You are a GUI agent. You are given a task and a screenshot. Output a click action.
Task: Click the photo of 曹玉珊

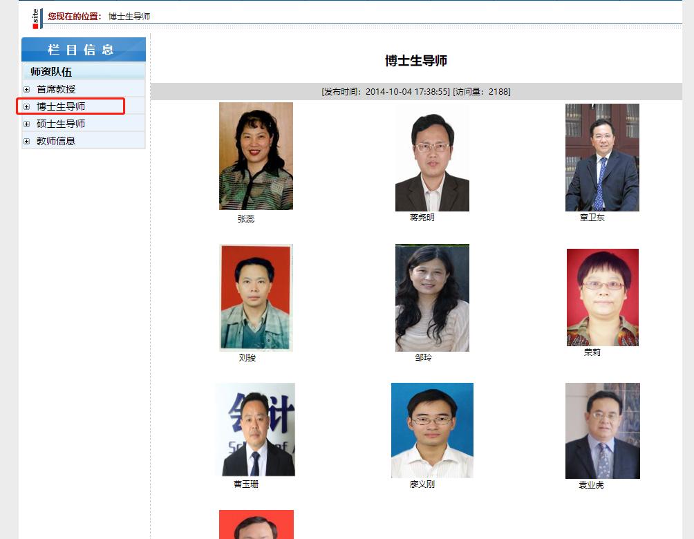(256, 430)
